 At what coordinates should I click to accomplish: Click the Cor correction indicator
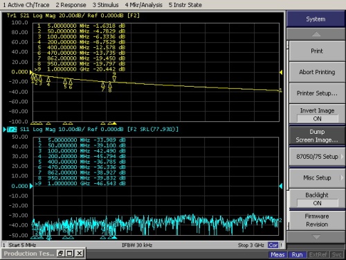click(x=273, y=245)
